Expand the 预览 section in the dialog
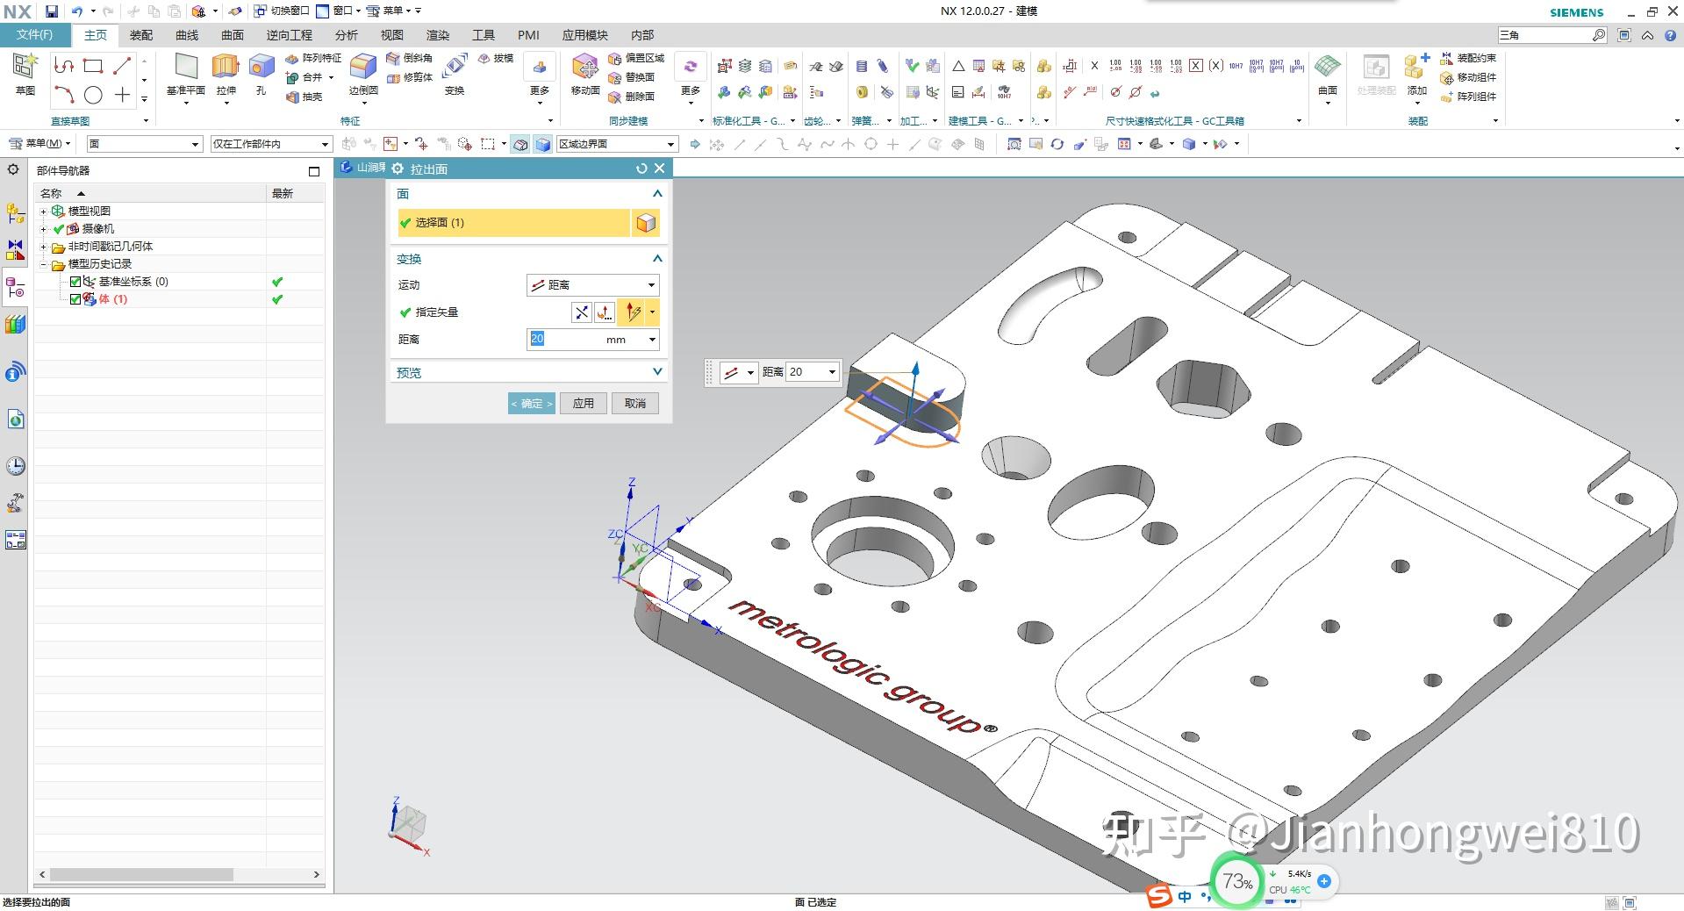The image size is (1684, 911). click(657, 372)
